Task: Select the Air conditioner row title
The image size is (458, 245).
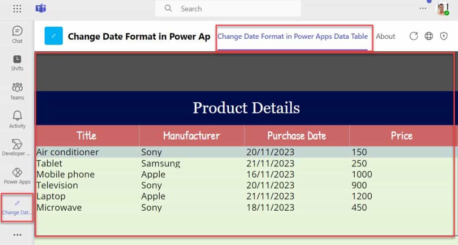Action: (68, 152)
